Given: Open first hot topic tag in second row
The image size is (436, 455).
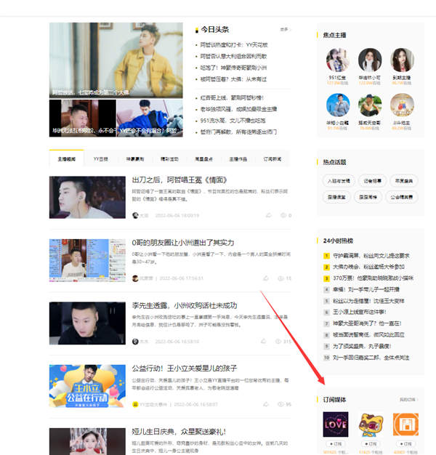Looking at the screenshot, I should click(336, 197).
